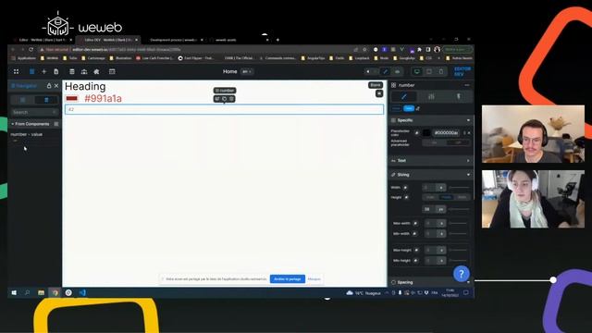Viewport: 592px width, 333px height.
Task: Open the apps grid menu icon
Action: tap(16, 71)
